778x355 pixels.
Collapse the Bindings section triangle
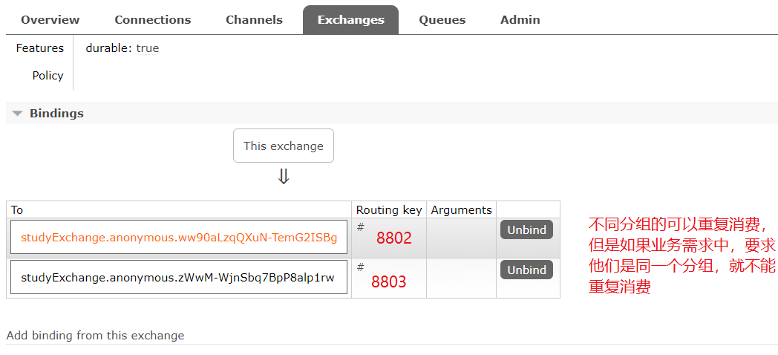tap(18, 114)
